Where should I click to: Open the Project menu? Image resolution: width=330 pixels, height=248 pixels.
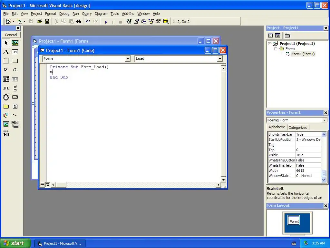36,14
